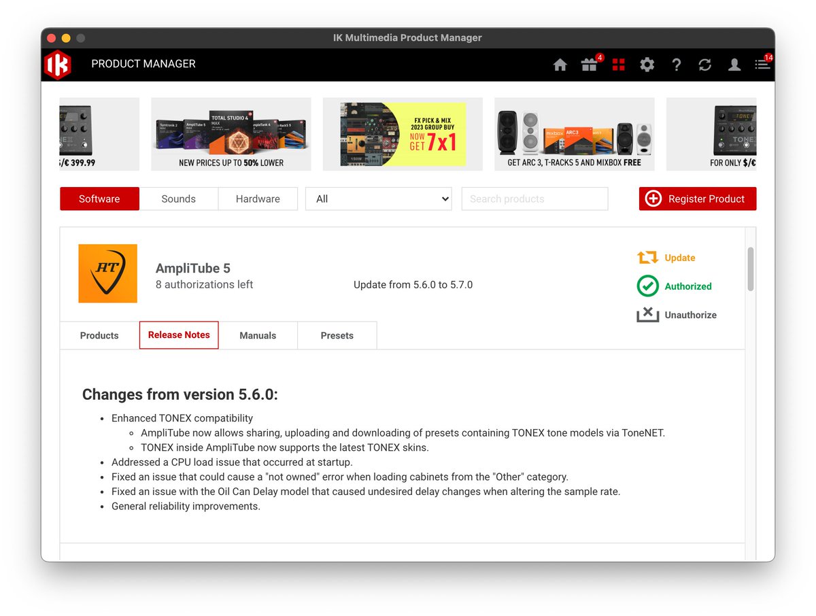Go to the Home icon

pos(560,65)
